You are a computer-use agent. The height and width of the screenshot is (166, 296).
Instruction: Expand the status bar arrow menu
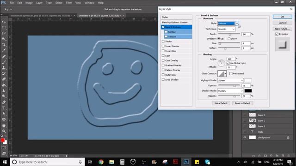(67, 156)
